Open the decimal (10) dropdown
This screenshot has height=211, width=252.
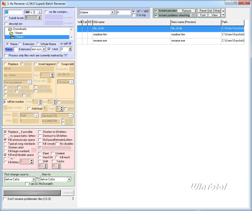(71, 116)
